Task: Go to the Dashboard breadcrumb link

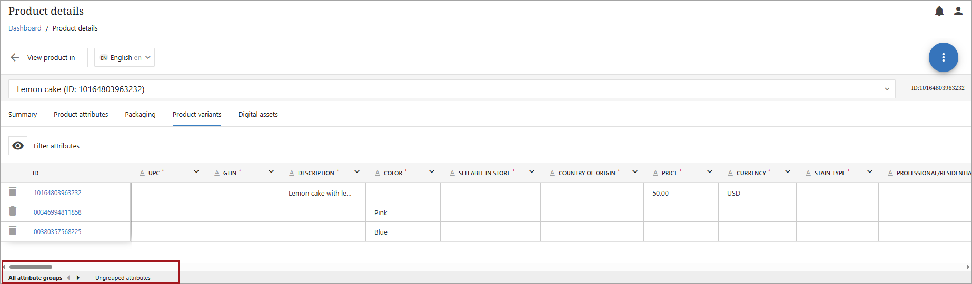Action: (25, 28)
